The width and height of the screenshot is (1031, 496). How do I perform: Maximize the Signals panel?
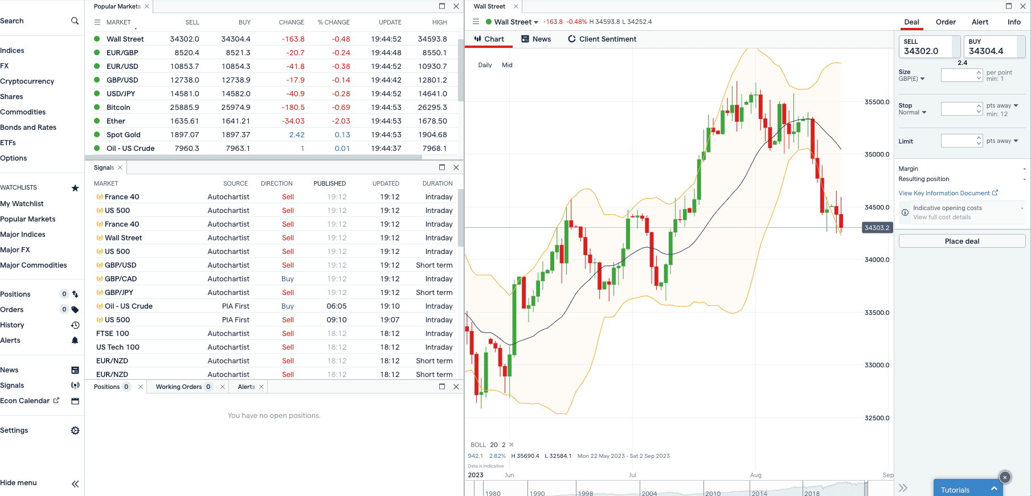point(442,167)
